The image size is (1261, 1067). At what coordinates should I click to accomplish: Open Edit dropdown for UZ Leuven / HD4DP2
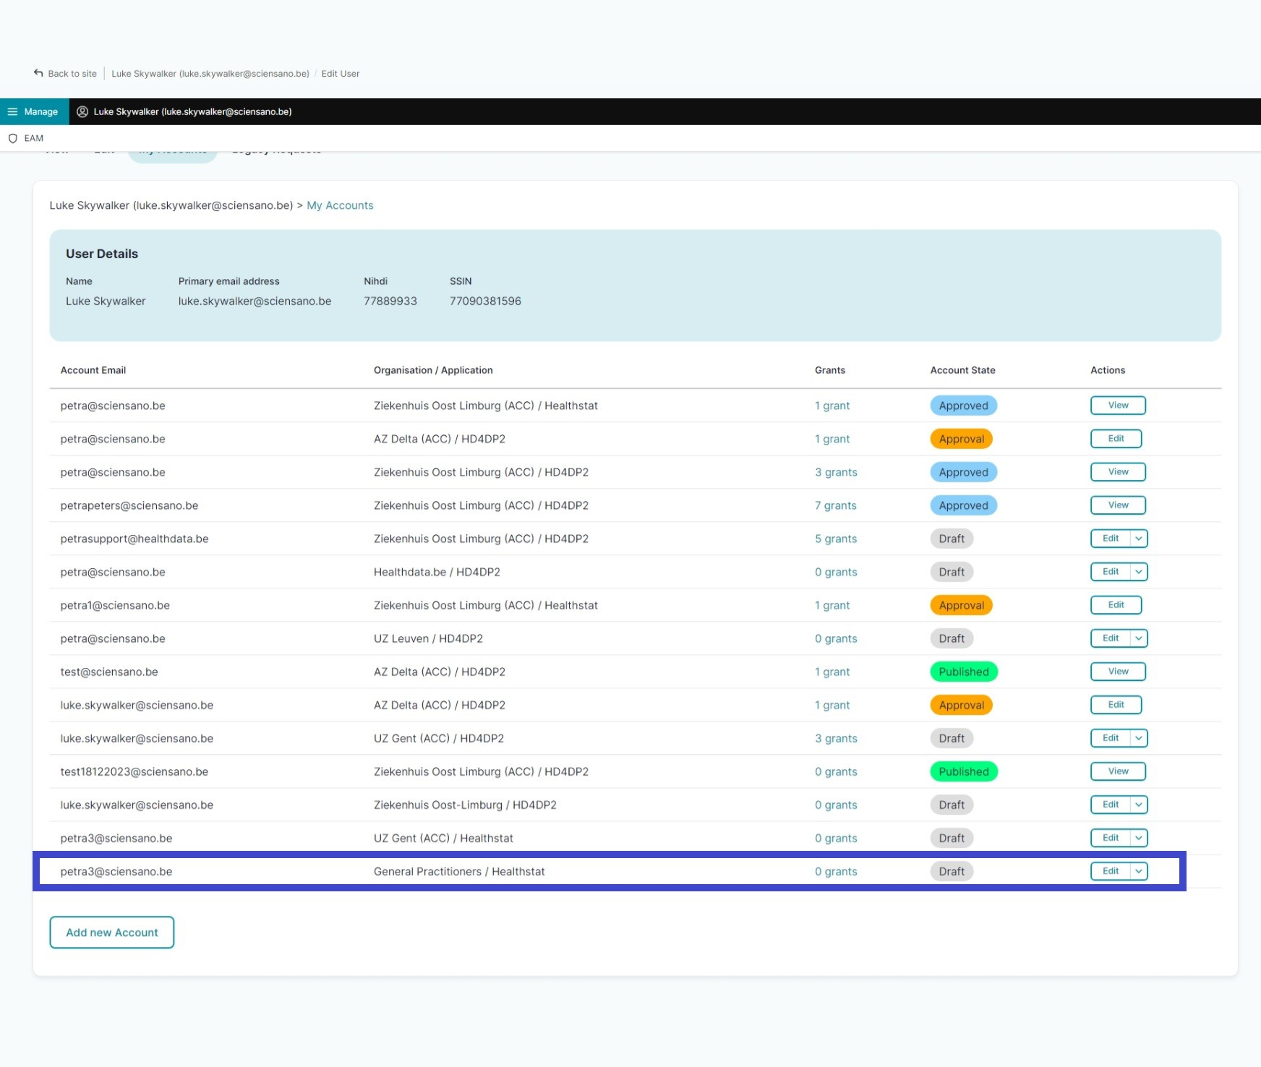click(x=1139, y=638)
